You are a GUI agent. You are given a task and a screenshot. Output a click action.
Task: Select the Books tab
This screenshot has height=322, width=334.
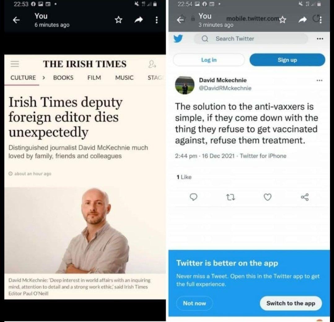pos(63,78)
